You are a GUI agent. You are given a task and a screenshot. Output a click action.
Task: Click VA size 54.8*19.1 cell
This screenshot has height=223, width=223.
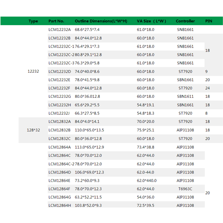pos(145,105)
